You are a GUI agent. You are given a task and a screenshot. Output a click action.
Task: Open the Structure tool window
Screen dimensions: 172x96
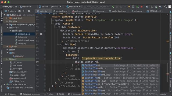[x=2, y=75]
